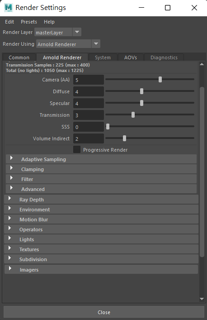207x320 pixels.
Task: Click the vertical scrollbar thumb
Action: 202,172
